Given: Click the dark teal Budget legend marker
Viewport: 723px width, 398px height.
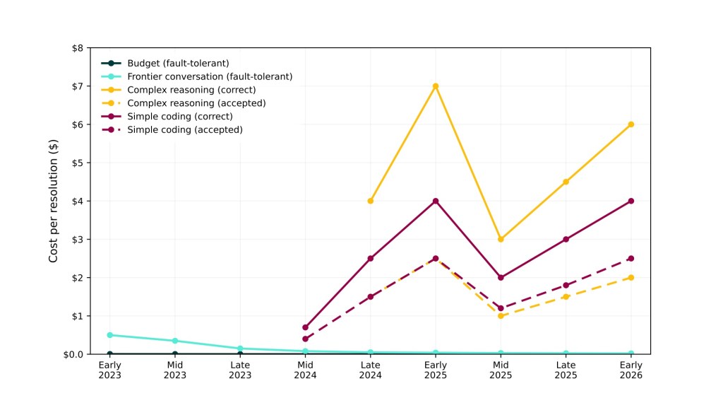Looking at the screenshot, I should (x=111, y=63).
